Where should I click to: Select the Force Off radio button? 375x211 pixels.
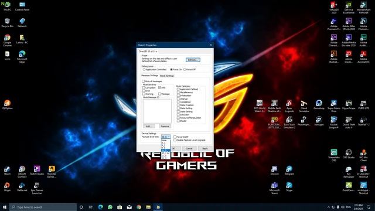pyautogui.click(x=185, y=69)
